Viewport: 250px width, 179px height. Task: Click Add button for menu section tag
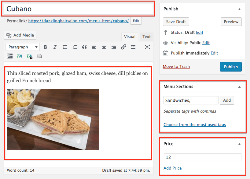(x=227, y=100)
